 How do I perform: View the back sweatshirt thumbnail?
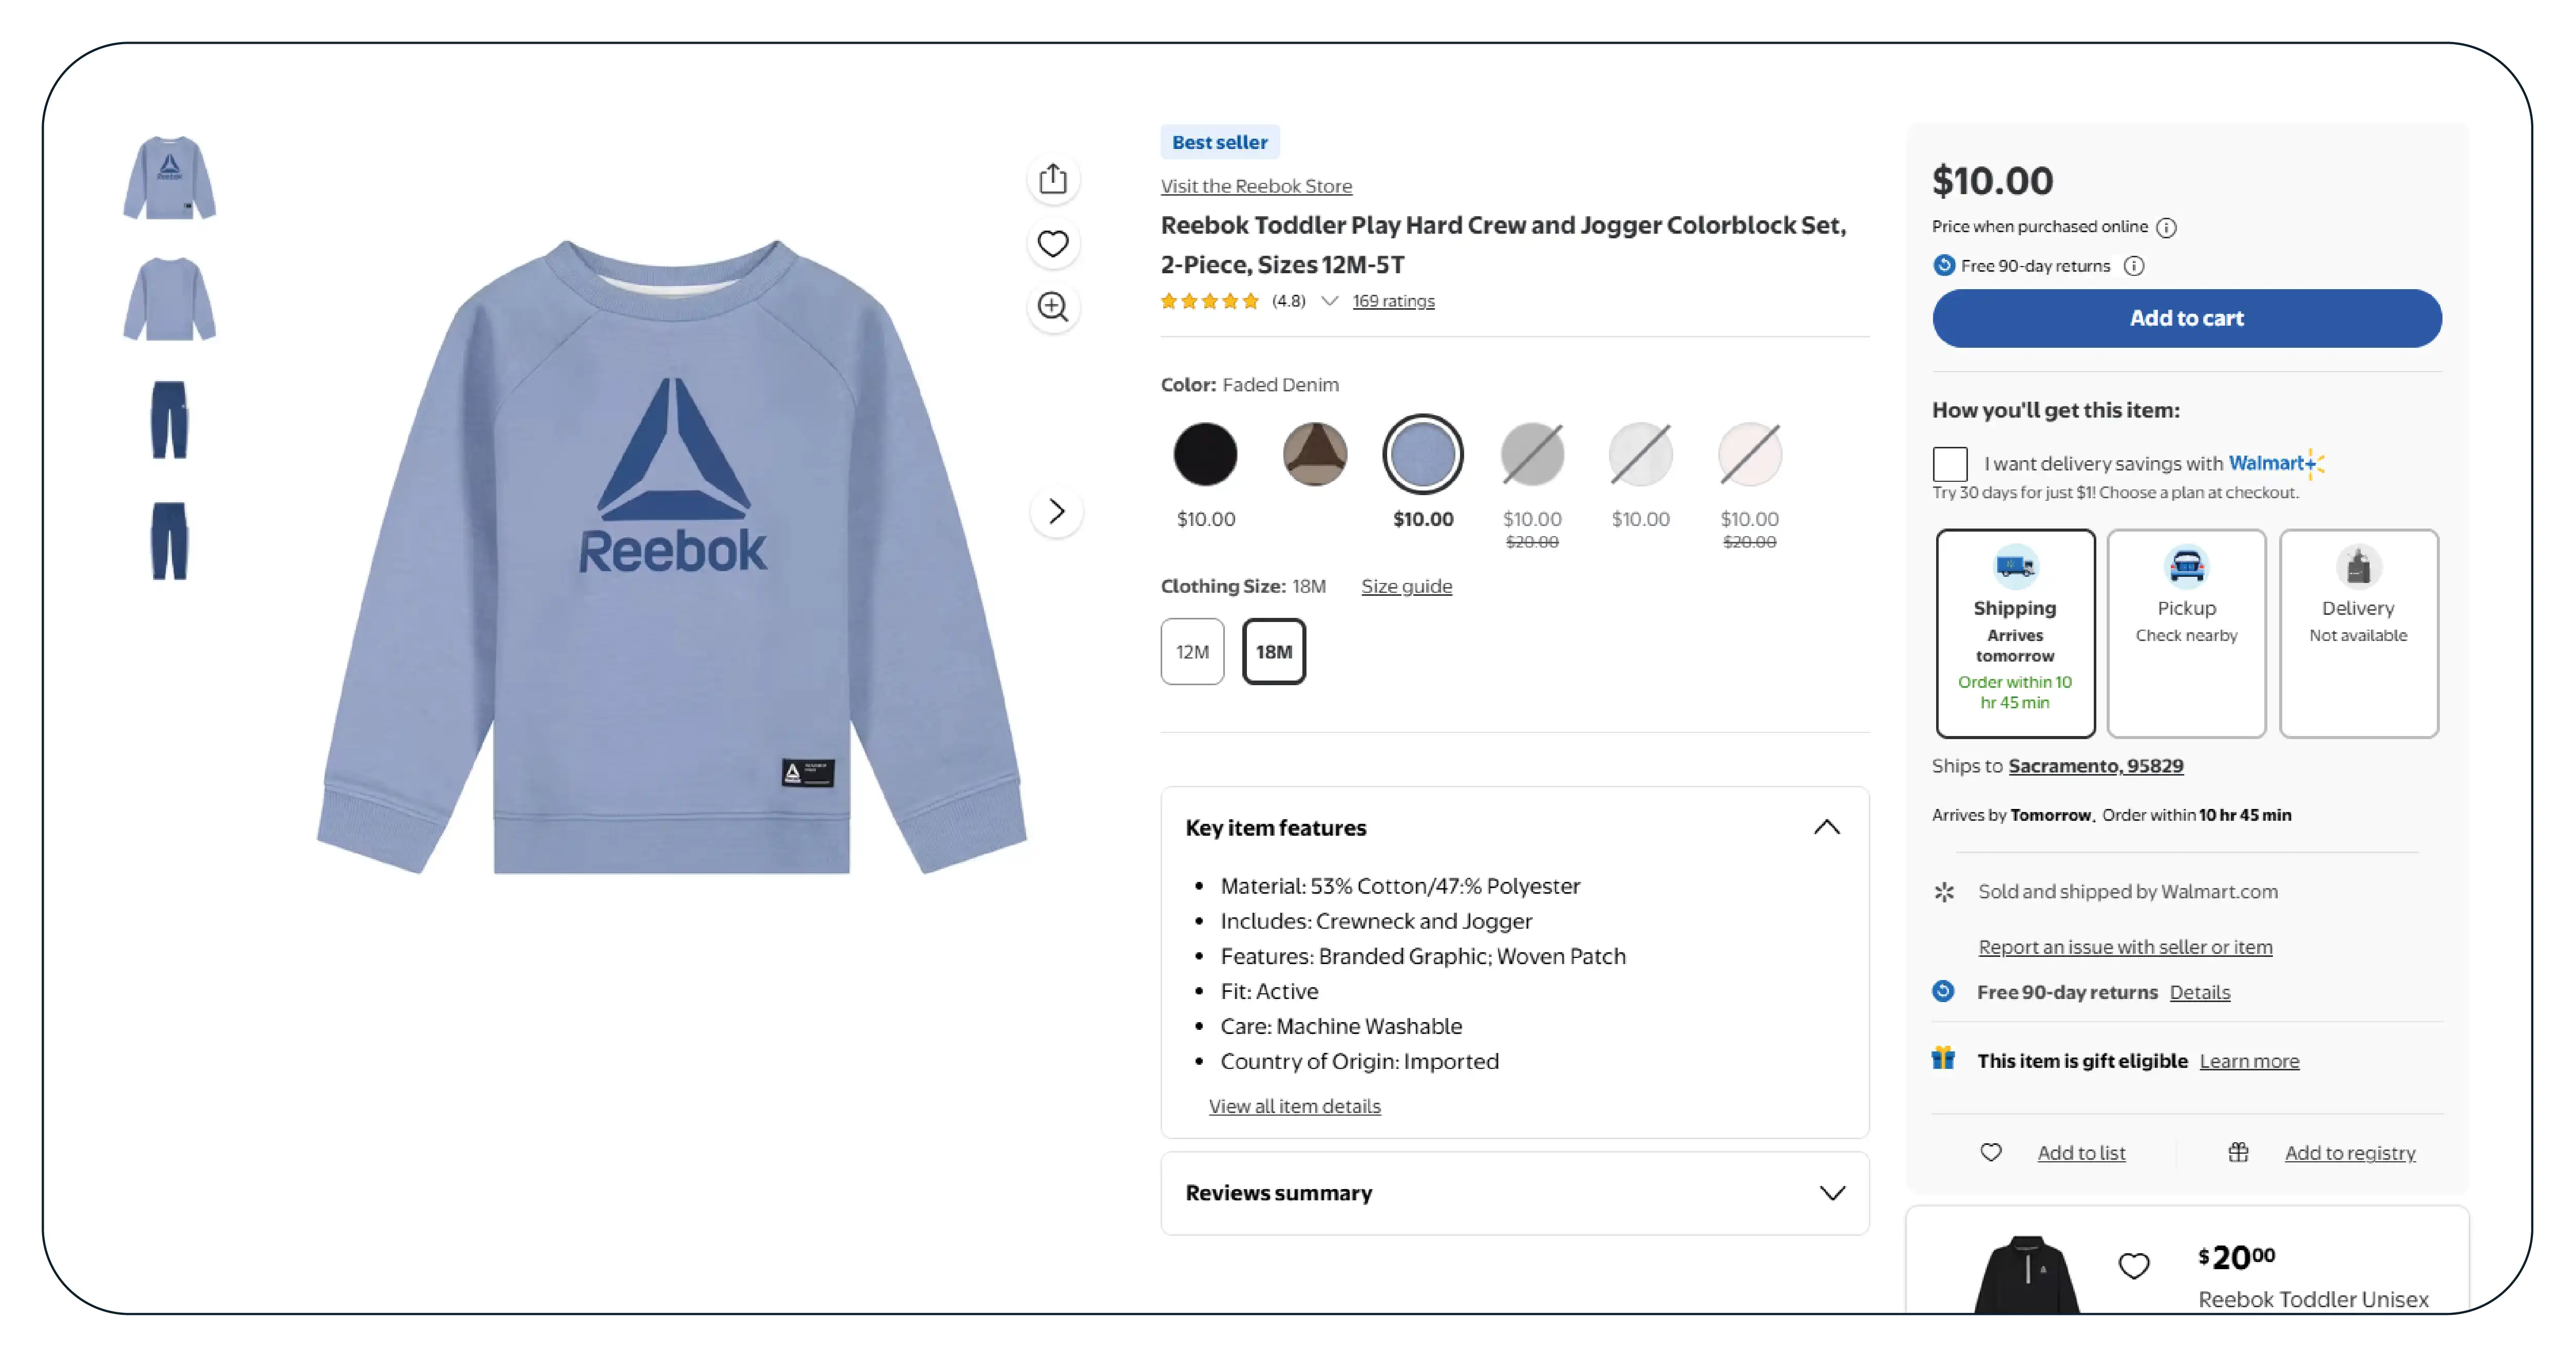(x=169, y=299)
